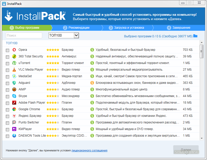The image size is (207, 160).
Task: Open the blue folder icon for download location
Action: tap(195, 36)
